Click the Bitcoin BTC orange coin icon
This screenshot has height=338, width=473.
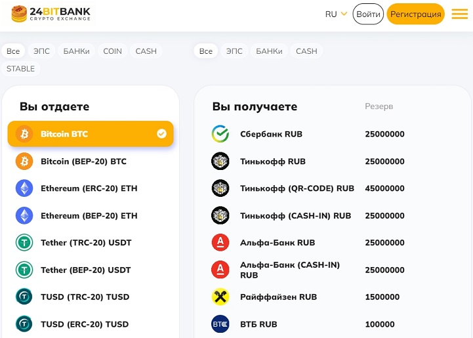[24, 134]
